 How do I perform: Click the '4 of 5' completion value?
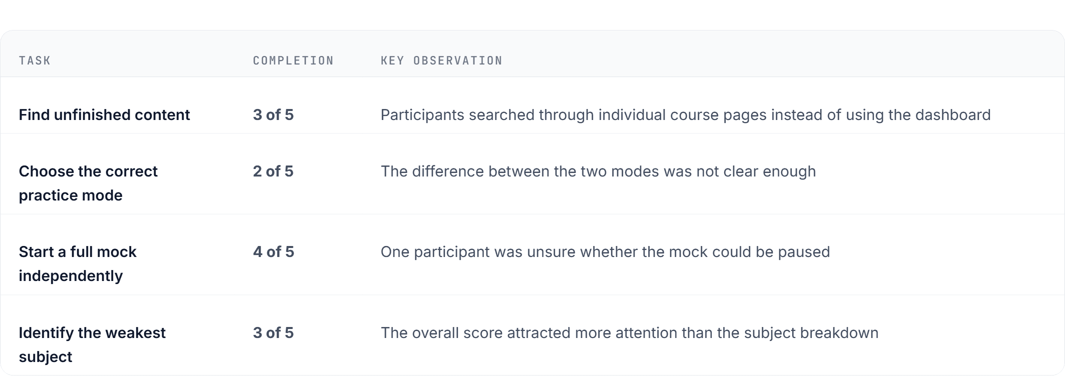tap(273, 251)
